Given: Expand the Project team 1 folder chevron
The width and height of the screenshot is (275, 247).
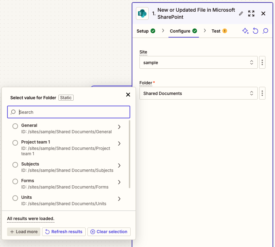Looking at the screenshot, I should click(119, 144).
